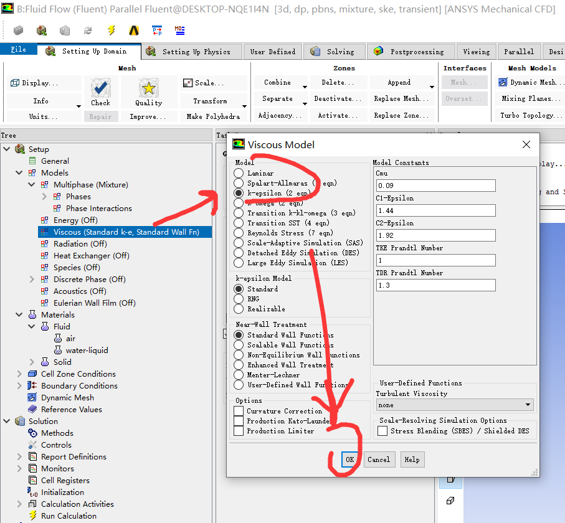Click the refresh arrows toolbar icon
565x523 pixels.
[88, 31]
